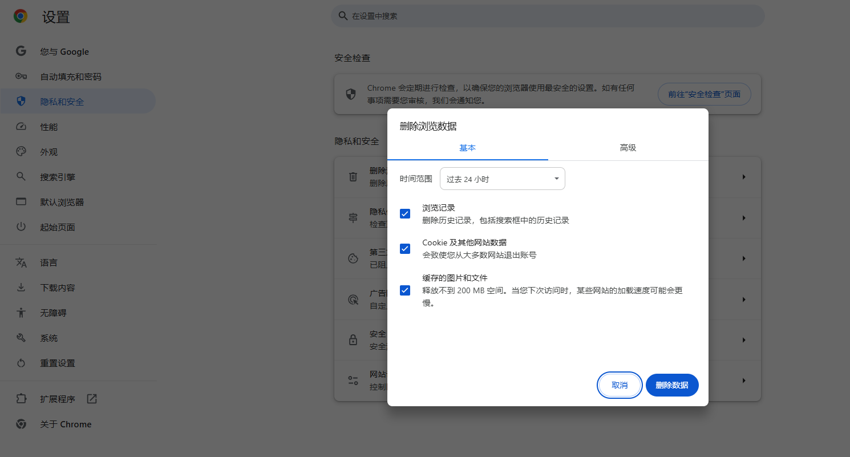Screen dimensions: 850x457
Task: Open 扩展程序 link in sidebar
Action: tap(78, 399)
